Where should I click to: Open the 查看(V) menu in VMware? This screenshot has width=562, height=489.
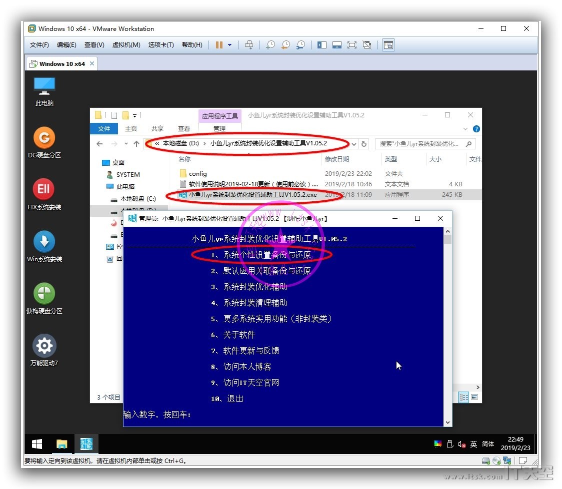click(x=94, y=45)
